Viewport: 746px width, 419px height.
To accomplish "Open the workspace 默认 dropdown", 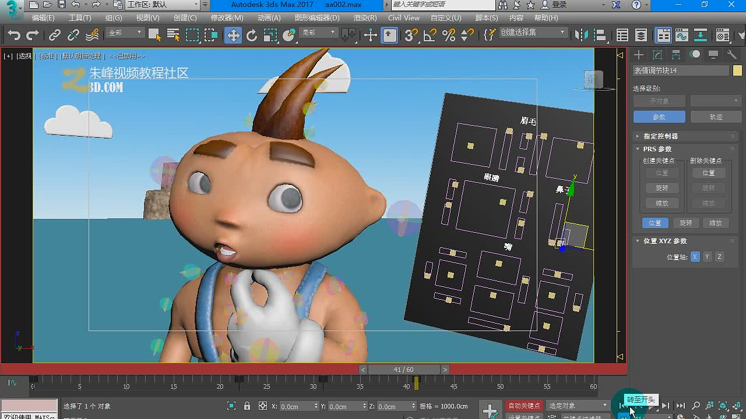I will [x=163, y=5].
